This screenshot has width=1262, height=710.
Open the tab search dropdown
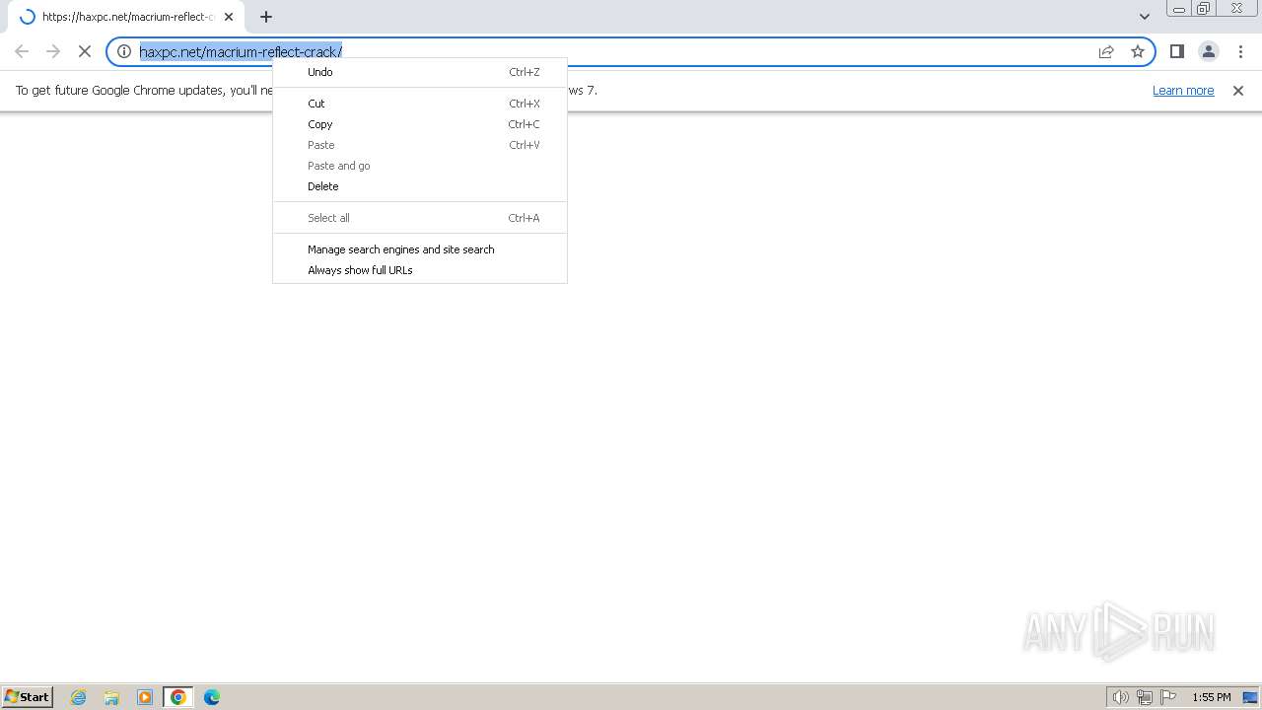coord(1145,17)
